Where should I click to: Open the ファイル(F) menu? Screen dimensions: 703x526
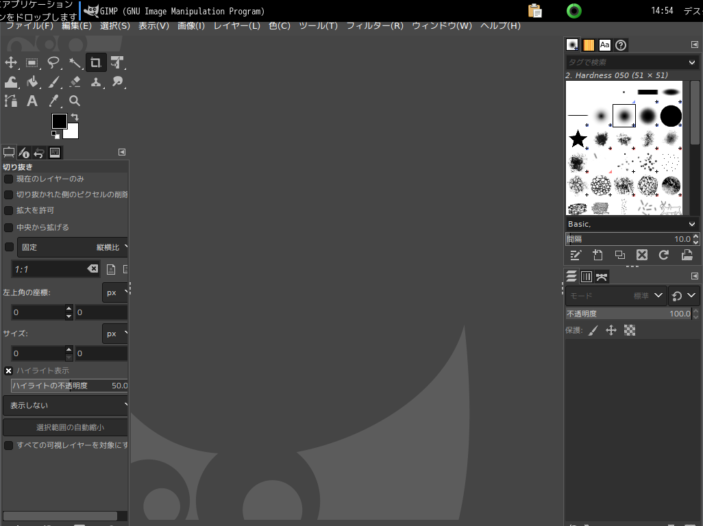click(29, 25)
